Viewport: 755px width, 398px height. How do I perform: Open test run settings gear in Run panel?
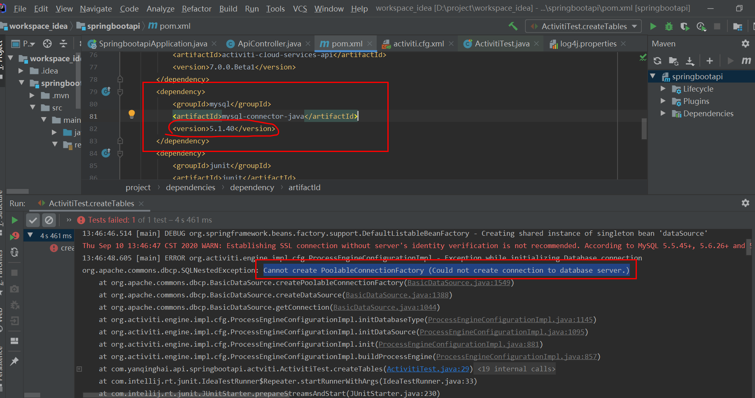(746, 203)
